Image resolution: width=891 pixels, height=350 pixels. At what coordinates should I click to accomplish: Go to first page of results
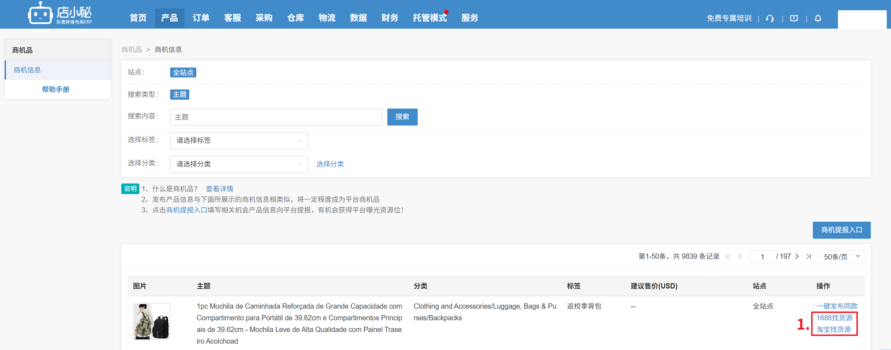pyautogui.click(x=728, y=257)
